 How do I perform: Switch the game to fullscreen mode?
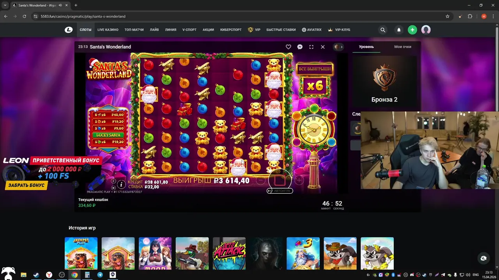point(311,47)
